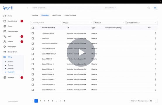Open the Material type dropdown

(x=110, y=23)
